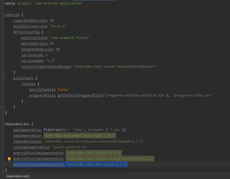Place cursor on 'apply' keyword
The image size is (230, 179).
coord(10,3)
